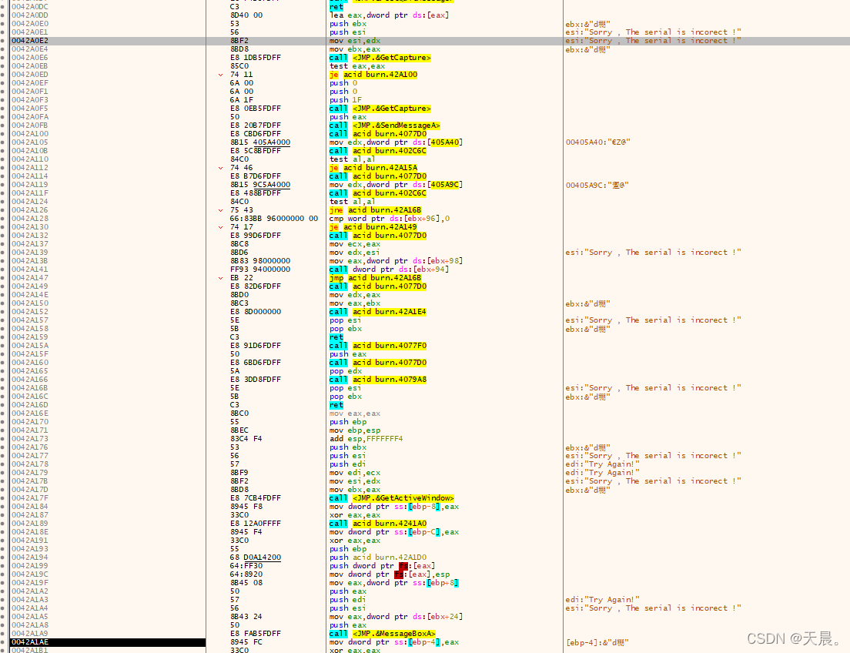Click the 'add esp,FFFFFFF4' instruction
Image resolution: width=850 pixels, height=653 pixels.
tap(366, 439)
